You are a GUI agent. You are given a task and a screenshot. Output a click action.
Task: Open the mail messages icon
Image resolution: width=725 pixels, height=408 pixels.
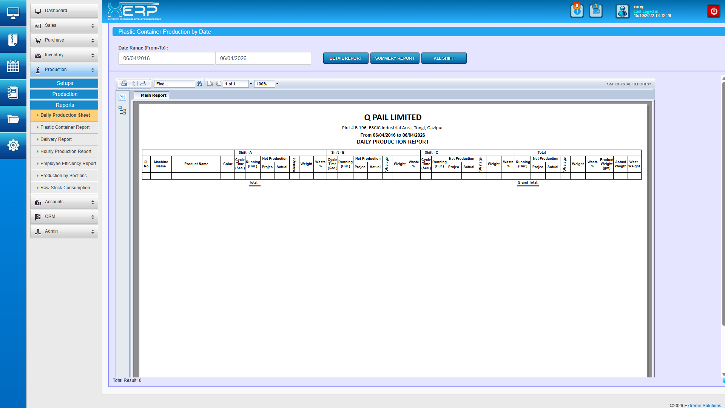595,11
